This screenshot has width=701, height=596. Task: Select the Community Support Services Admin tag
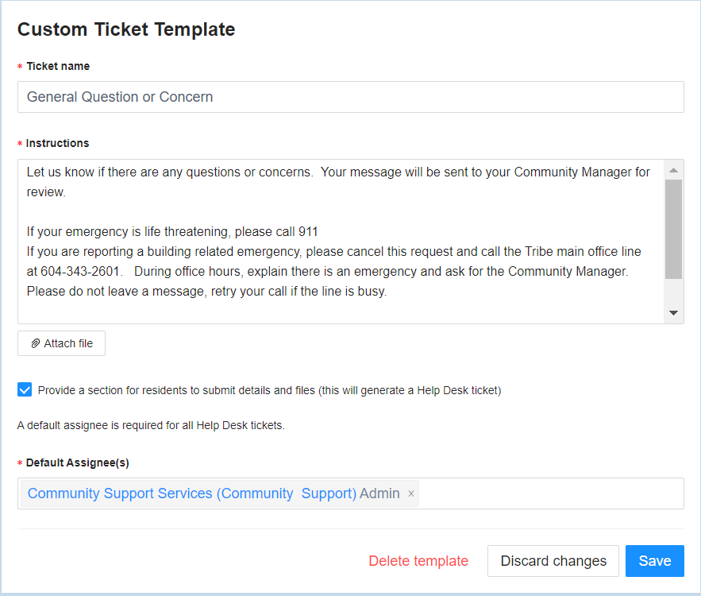point(214,493)
